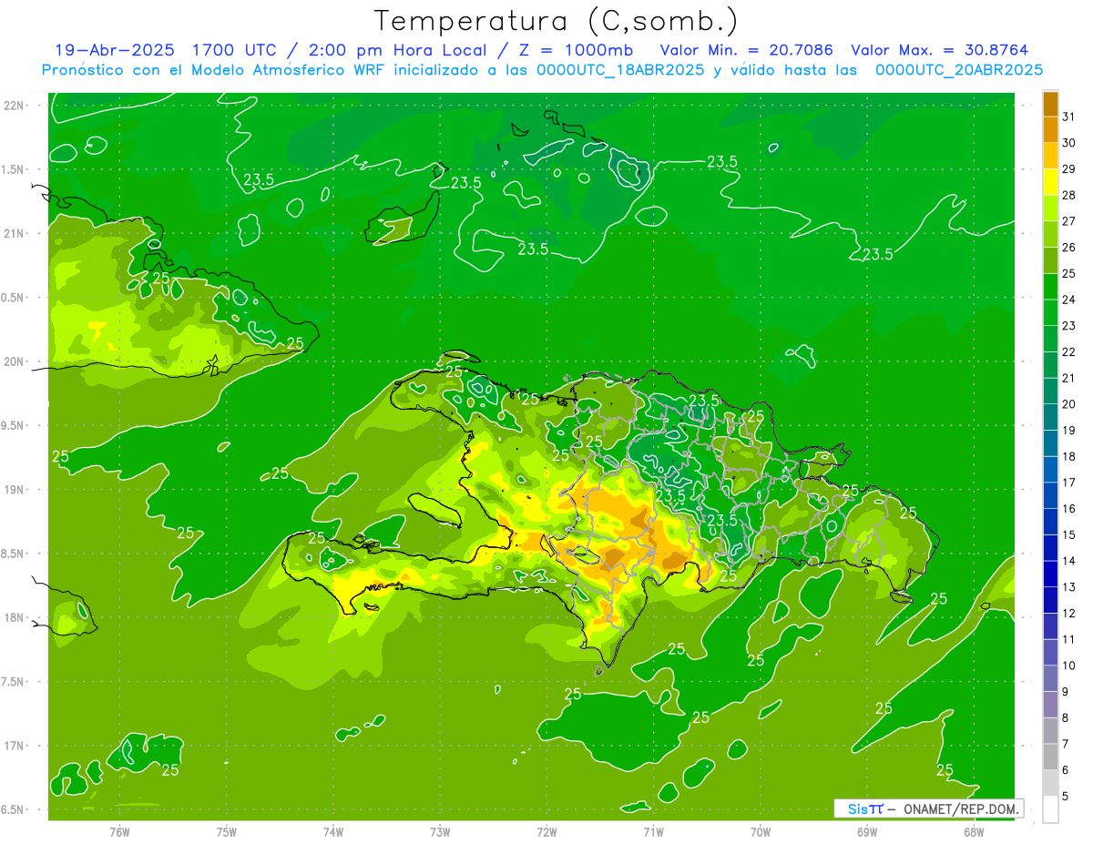Click the colorbar label '16'
Viewport: 1093px width, 844px height.
(x=1069, y=509)
